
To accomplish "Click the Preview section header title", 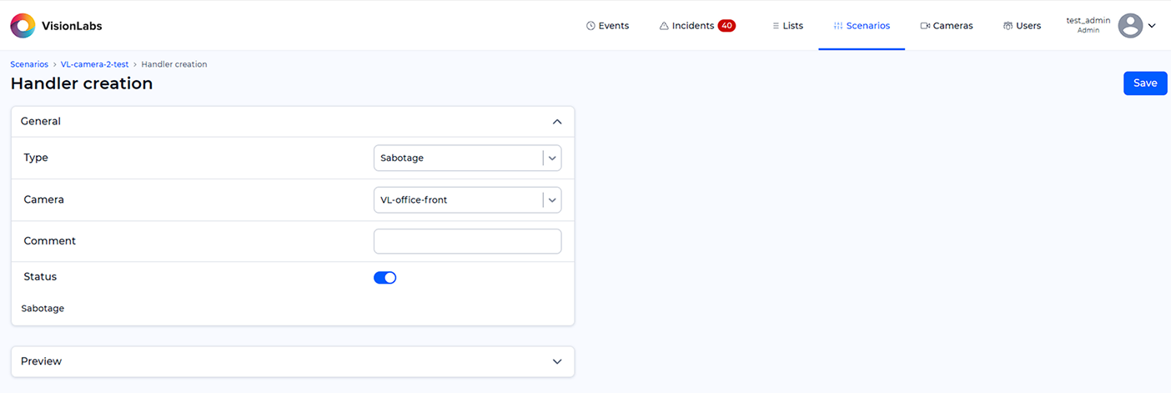I will 42,361.
